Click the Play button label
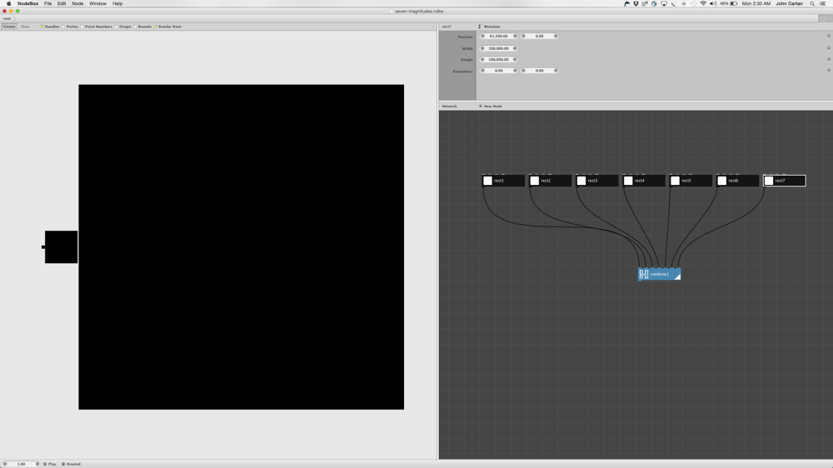Image resolution: width=833 pixels, height=468 pixels. pyautogui.click(x=52, y=464)
